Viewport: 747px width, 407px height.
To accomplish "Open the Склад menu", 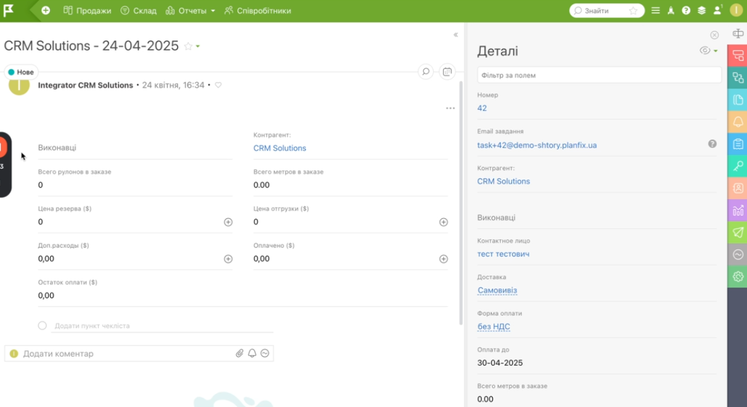I will click(x=139, y=10).
